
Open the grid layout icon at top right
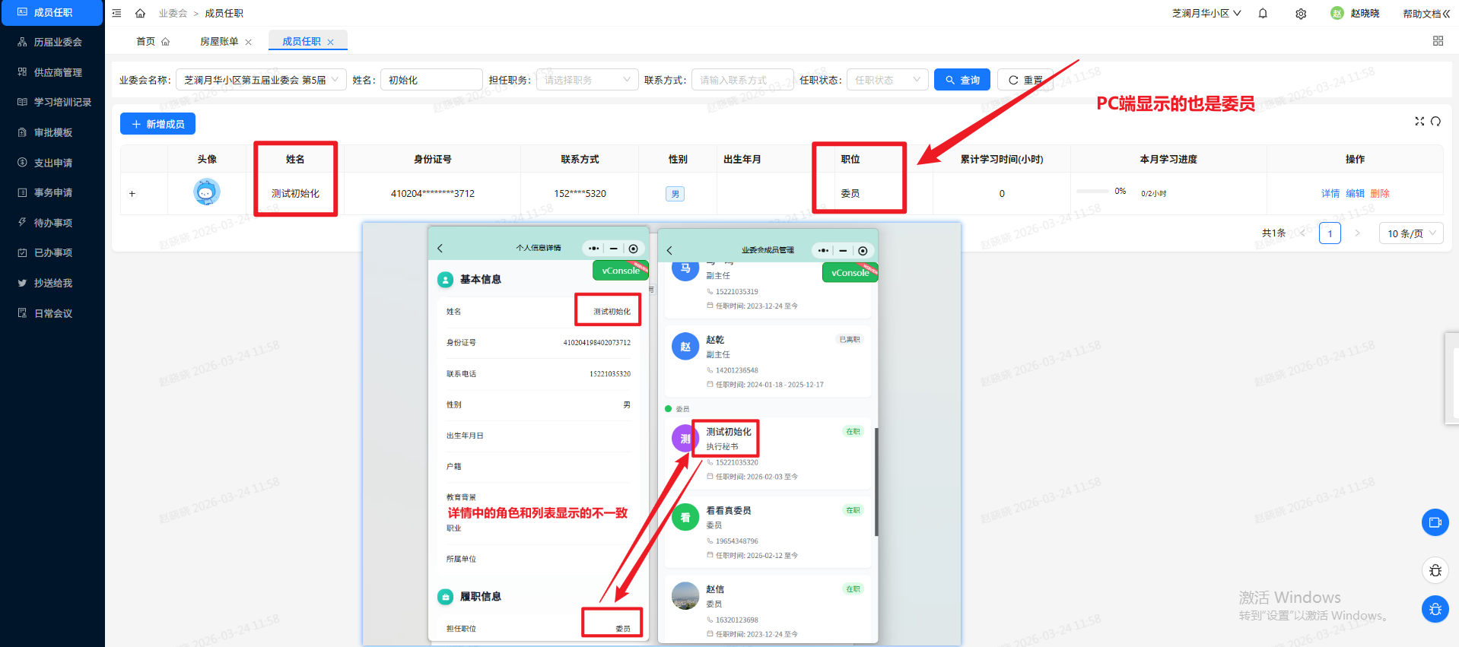pyautogui.click(x=1438, y=41)
